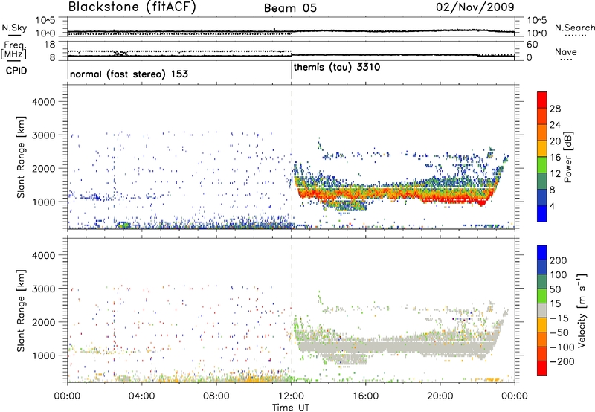Screen dimensions: 595x412
Task: Click the Velocity [m s-1] colorbar label
Action: 581,310
